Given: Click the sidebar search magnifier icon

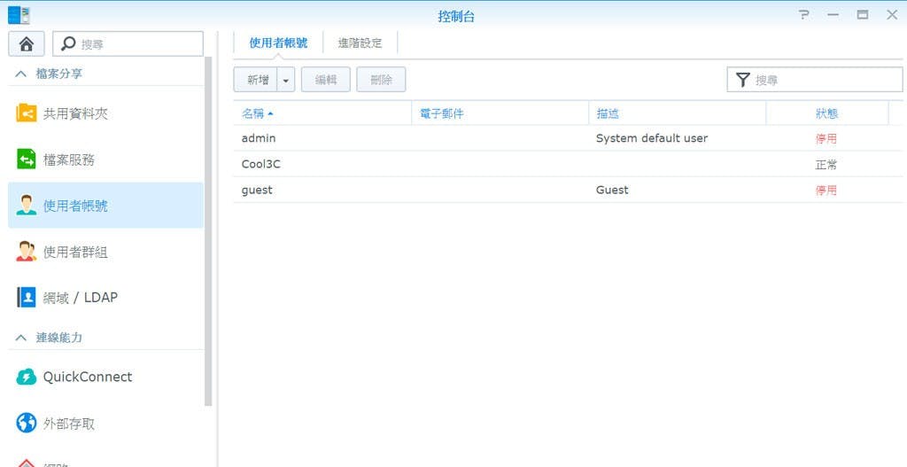Looking at the screenshot, I should point(68,44).
